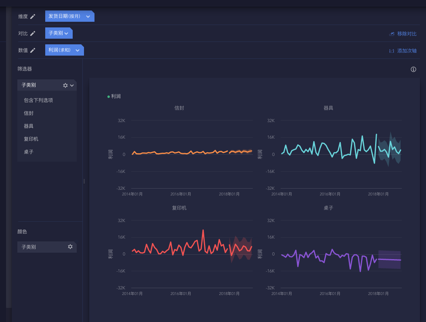Click the 添加次轴 link

(407, 51)
